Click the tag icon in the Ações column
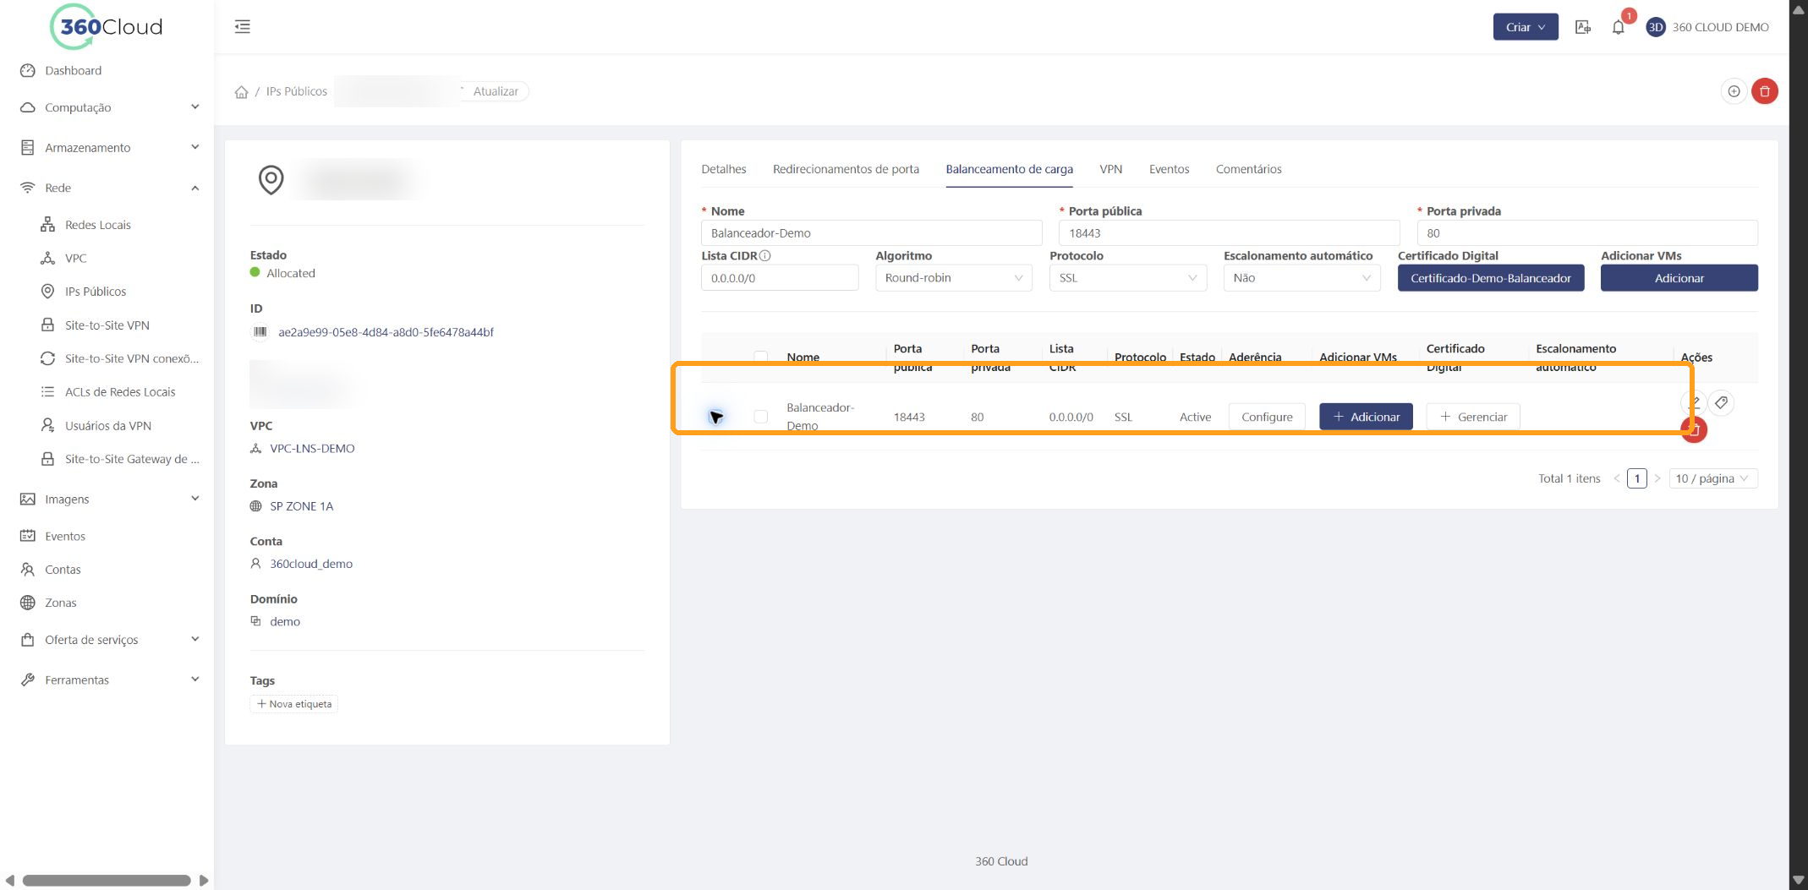The height and width of the screenshot is (890, 1808). [x=1722, y=403]
